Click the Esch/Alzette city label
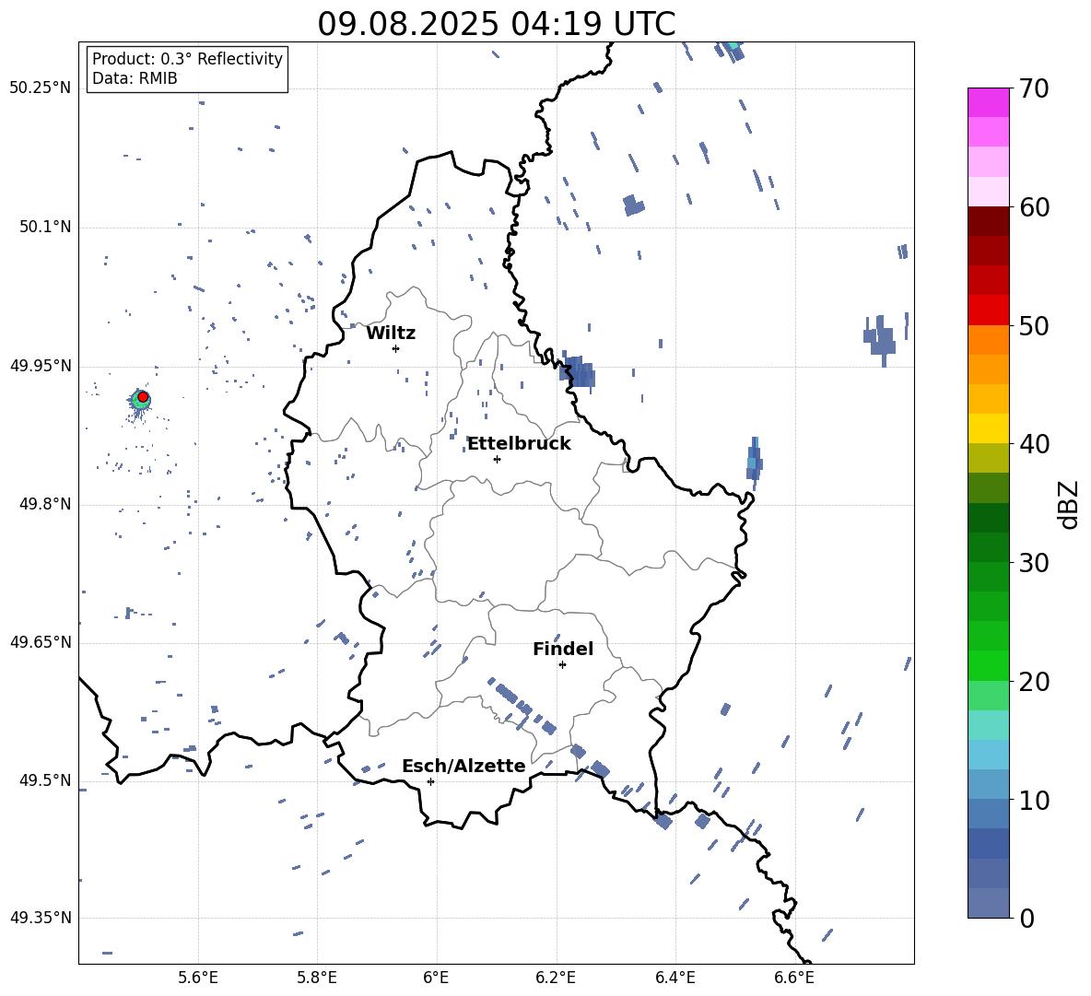1091x996 pixels. click(x=463, y=766)
